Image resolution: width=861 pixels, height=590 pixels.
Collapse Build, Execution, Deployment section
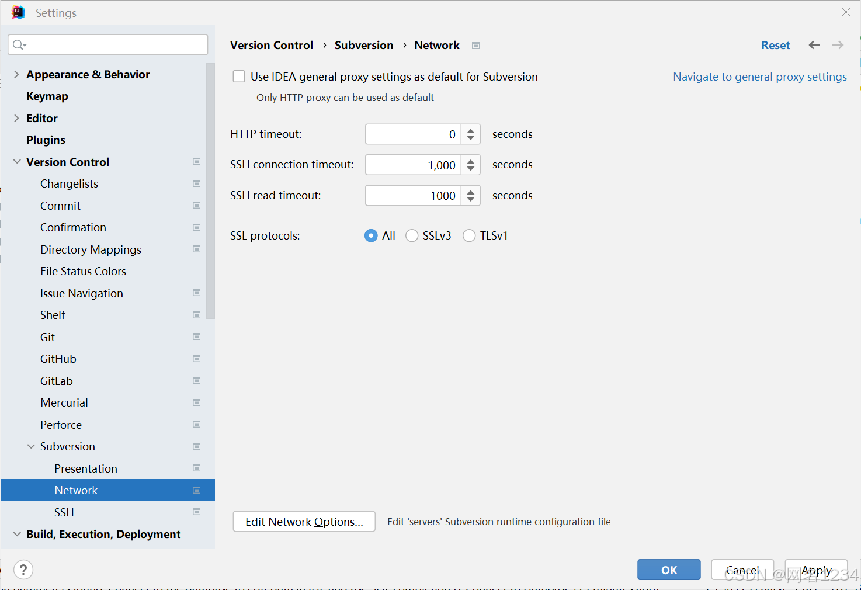(x=17, y=534)
